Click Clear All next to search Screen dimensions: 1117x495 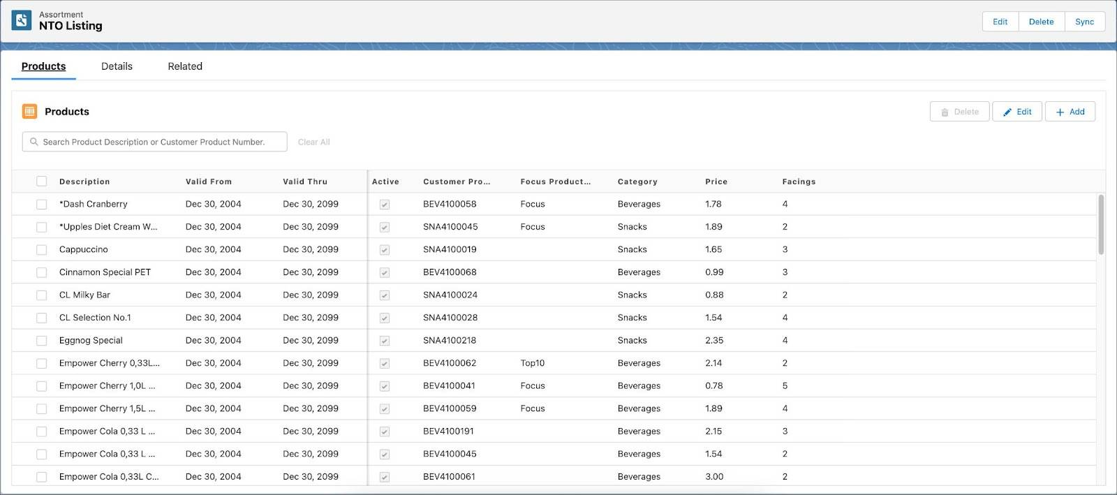314,142
